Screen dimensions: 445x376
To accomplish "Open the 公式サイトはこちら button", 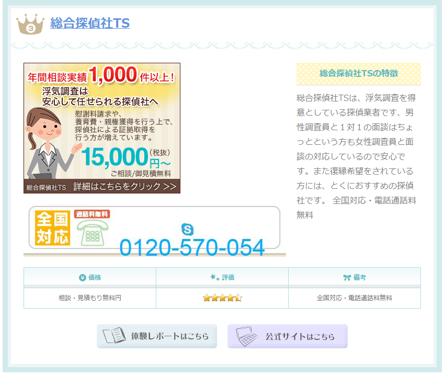I will pos(288,336).
